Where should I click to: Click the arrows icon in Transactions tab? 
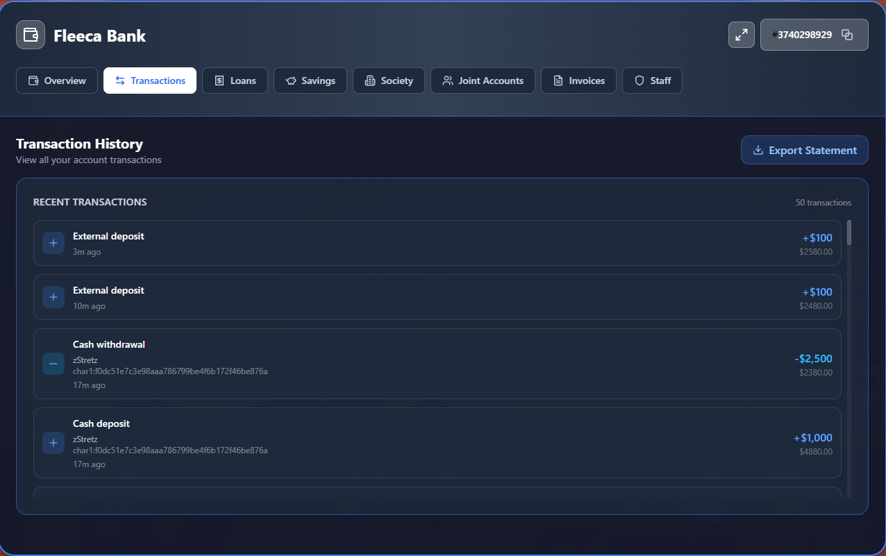120,81
